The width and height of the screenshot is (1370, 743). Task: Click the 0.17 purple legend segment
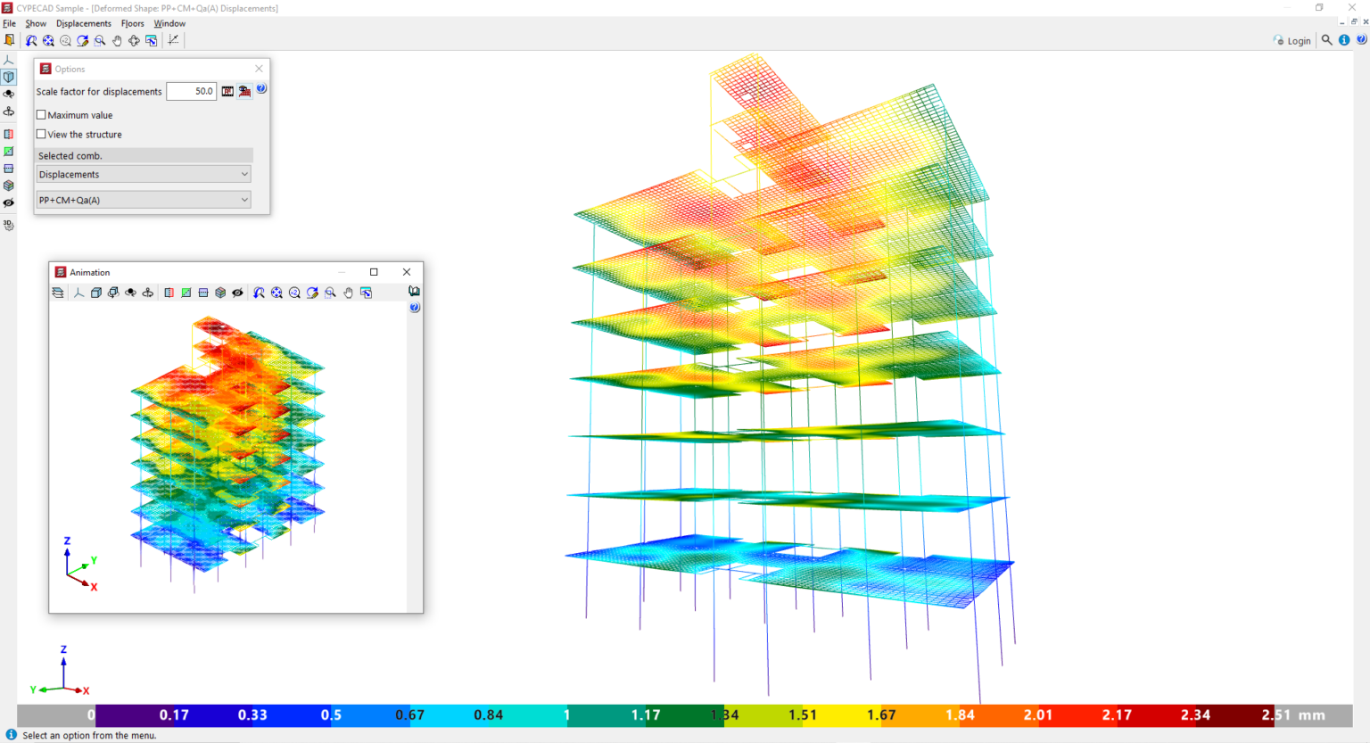click(136, 714)
